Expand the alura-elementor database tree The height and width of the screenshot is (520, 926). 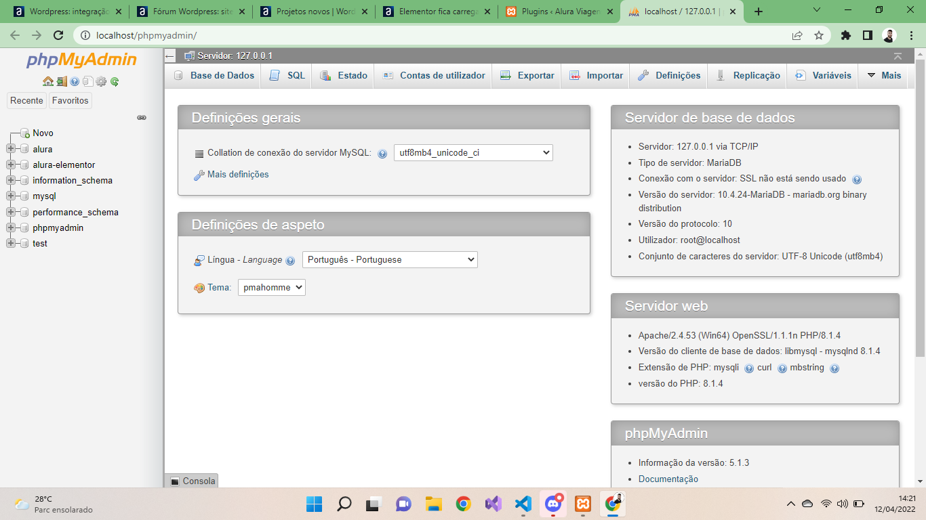point(11,165)
